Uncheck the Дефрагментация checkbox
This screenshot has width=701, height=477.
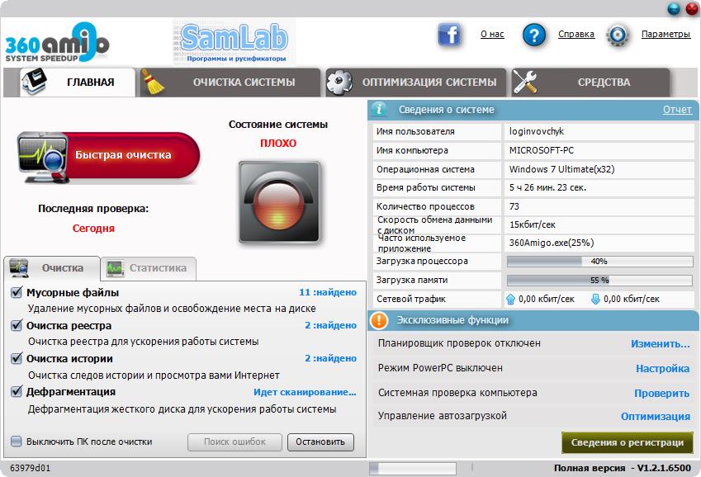click(x=17, y=392)
